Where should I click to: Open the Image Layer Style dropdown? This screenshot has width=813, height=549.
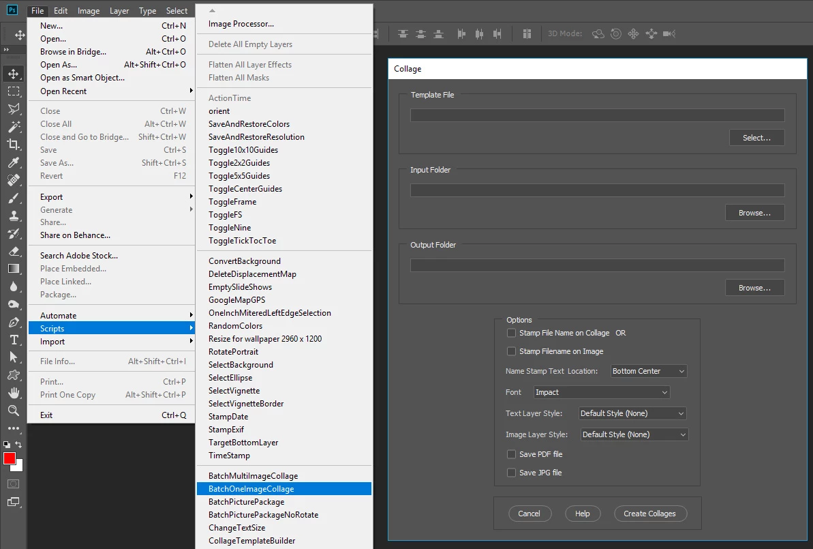[x=634, y=434]
